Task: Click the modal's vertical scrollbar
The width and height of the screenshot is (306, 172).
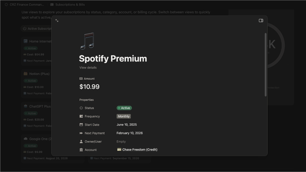Action: [x=266, y=65]
